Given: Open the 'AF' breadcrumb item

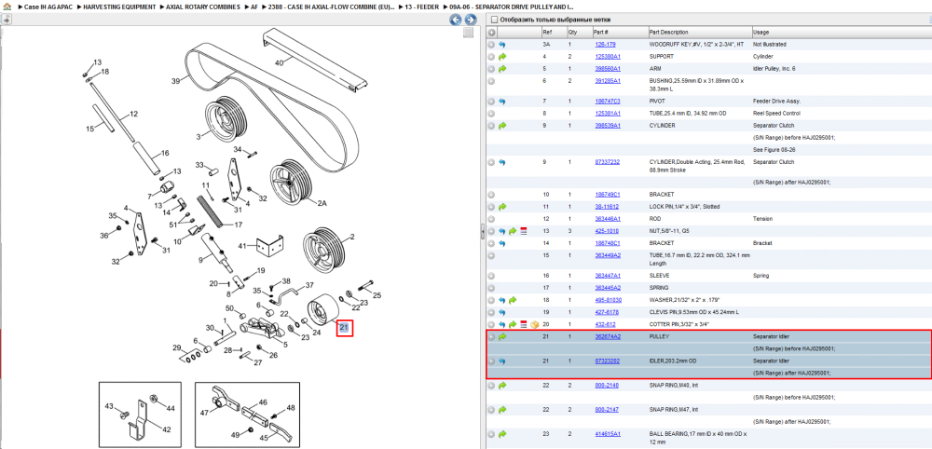Looking at the screenshot, I should [x=254, y=7].
